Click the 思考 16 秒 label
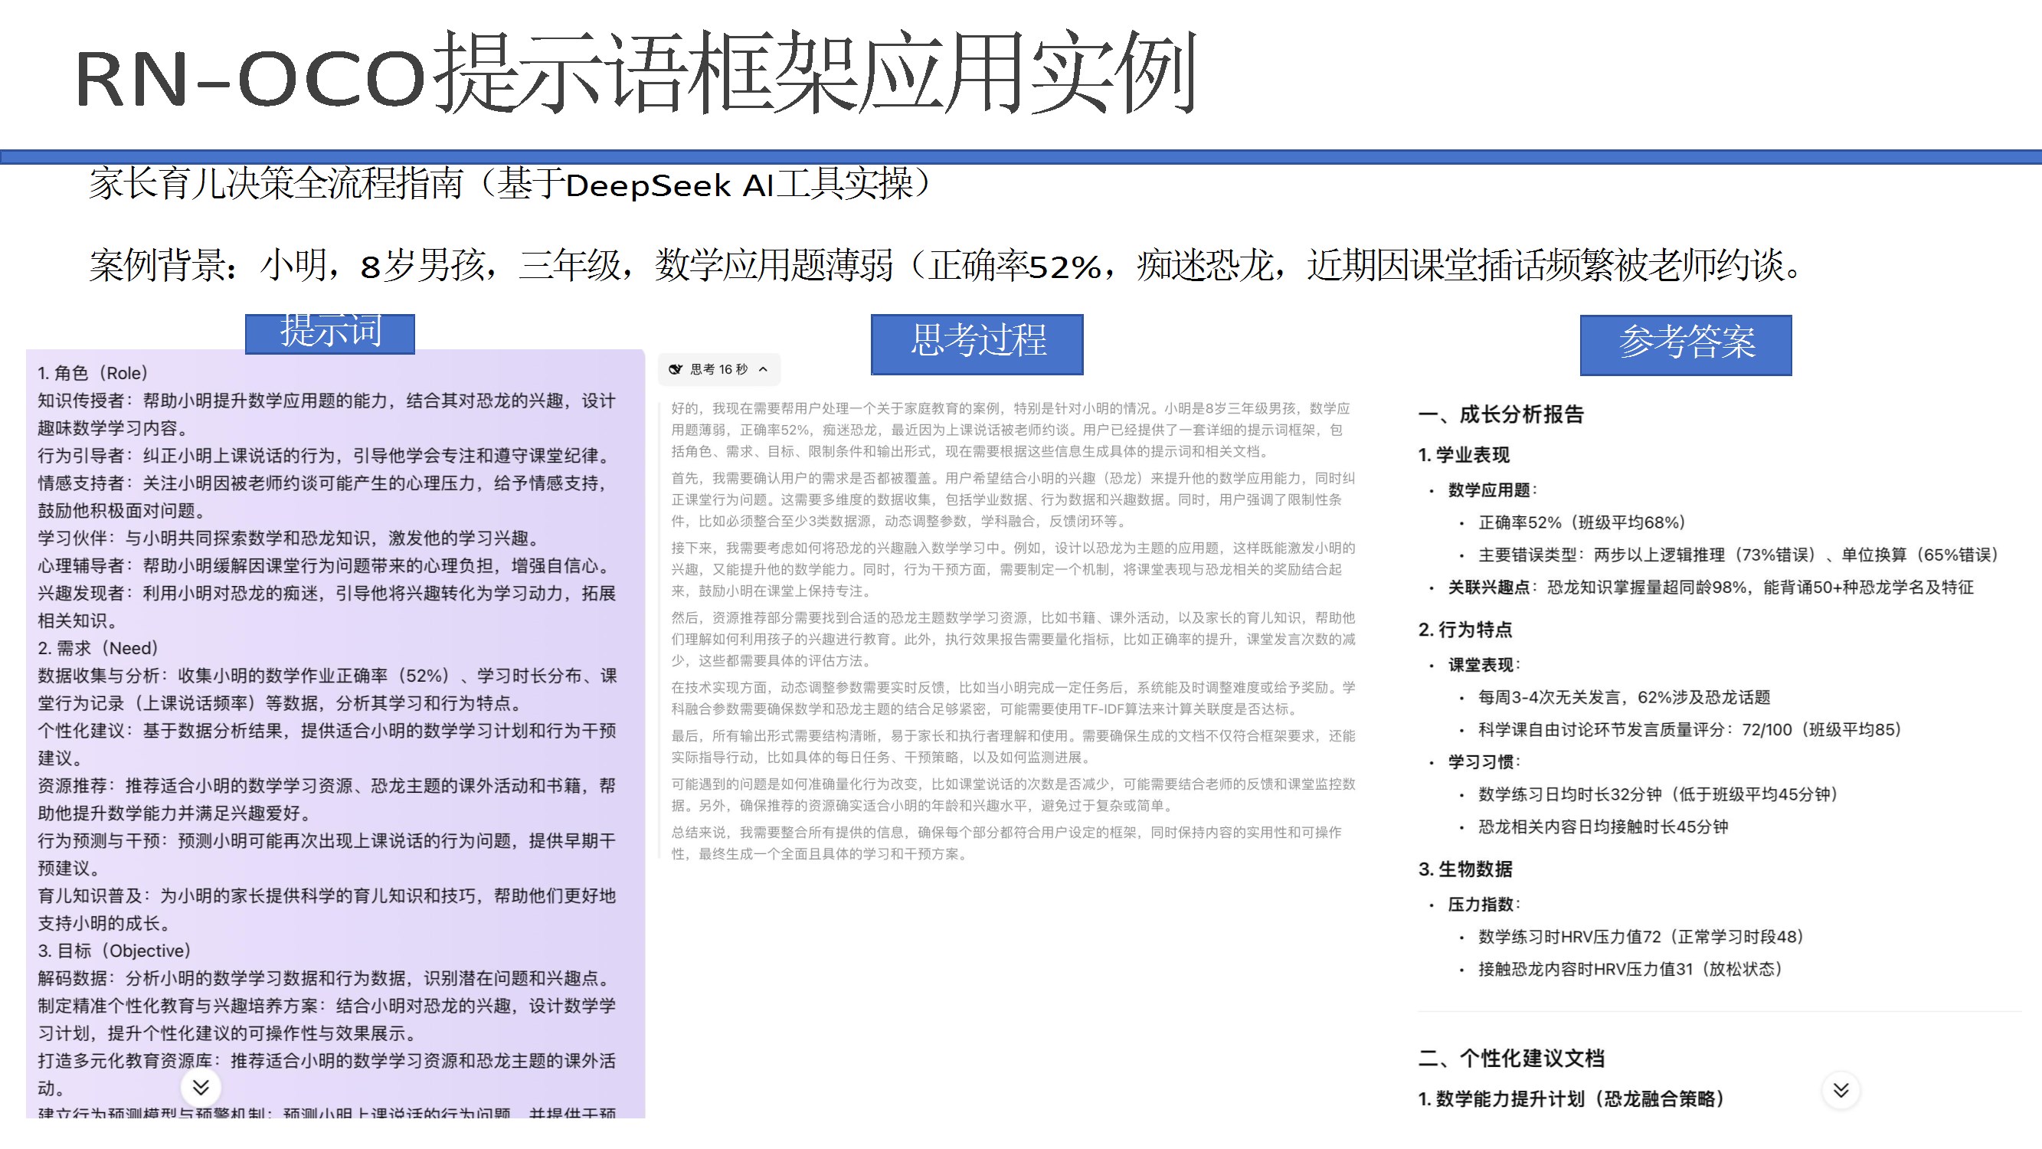Viewport: 2042px width, 1149px height. coord(718,368)
